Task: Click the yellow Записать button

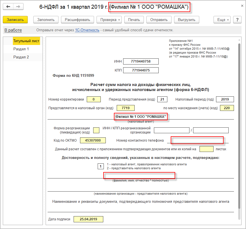Action: coord(15,20)
